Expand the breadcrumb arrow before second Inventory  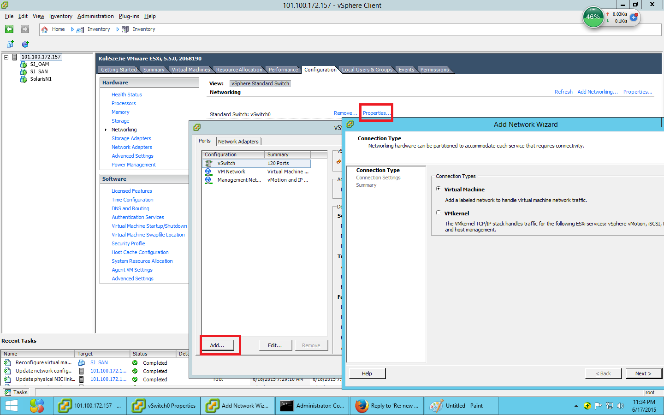118,30
